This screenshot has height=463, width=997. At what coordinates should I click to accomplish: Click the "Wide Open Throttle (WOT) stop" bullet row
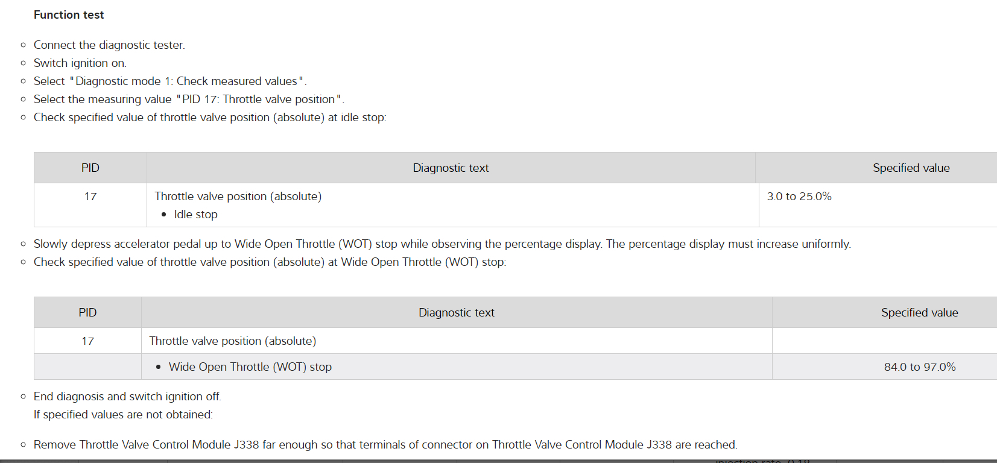click(x=250, y=367)
